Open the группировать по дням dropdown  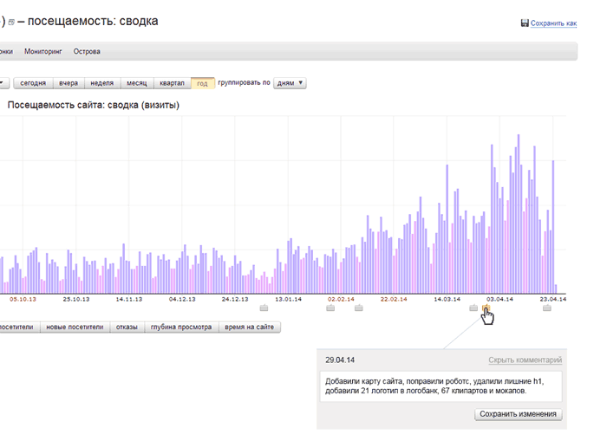(x=290, y=83)
